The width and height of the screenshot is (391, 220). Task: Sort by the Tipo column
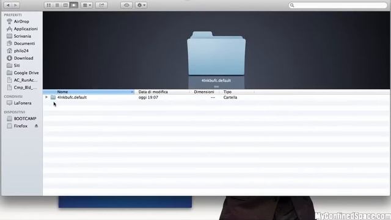237,92
